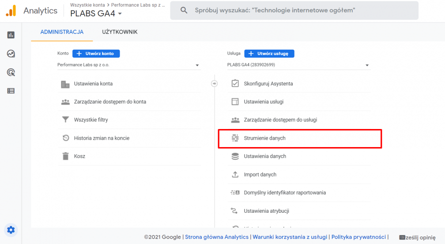Image resolution: width=445 pixels, height=244 pixels.
Task: Open the Strona główna Analytics link
Action: click(216, 237)
